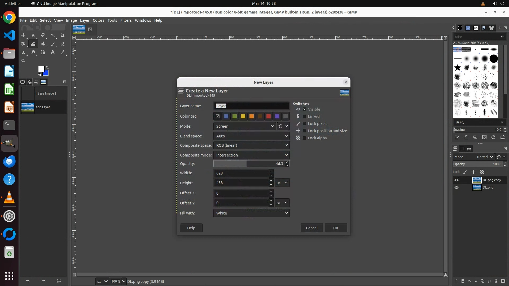Enable the Linked switch checkbox
Image resolution: width=509 pixels, height=286 pixels.
pyautogui.click(x=305, y=117)
